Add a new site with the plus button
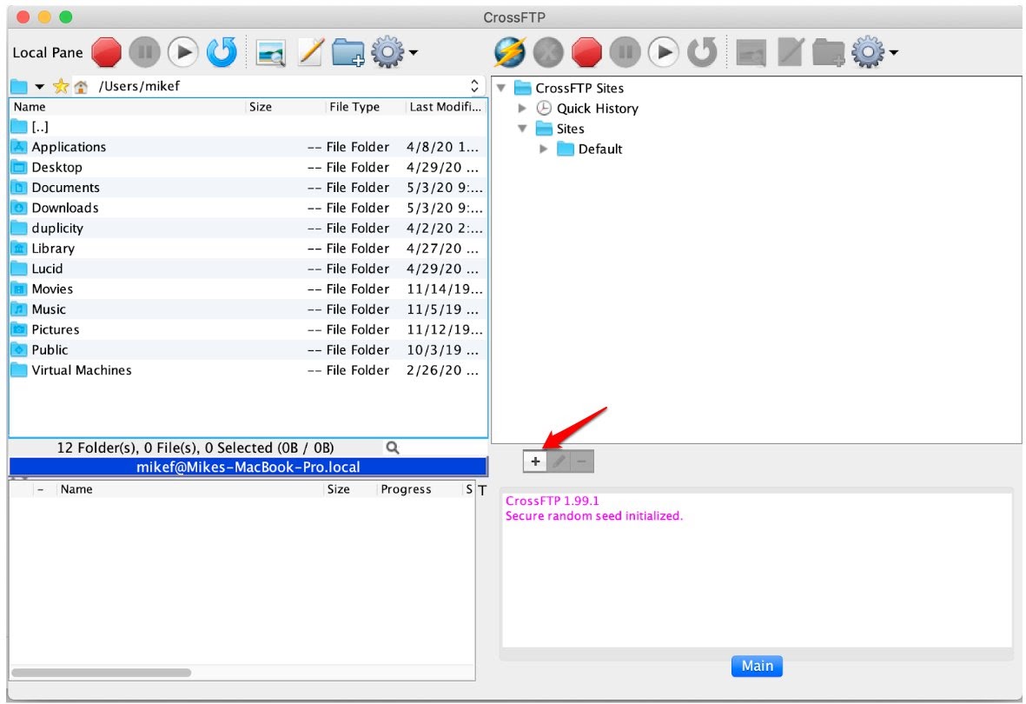 (x=535, y=462)
